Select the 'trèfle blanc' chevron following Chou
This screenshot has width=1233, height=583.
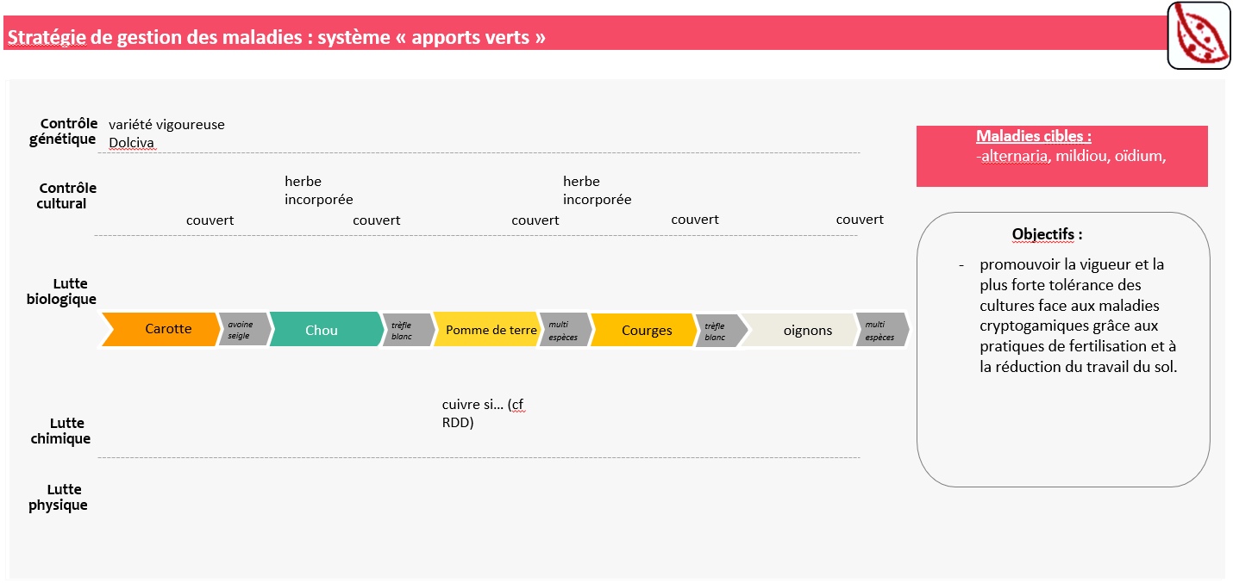tap(408, 330)
